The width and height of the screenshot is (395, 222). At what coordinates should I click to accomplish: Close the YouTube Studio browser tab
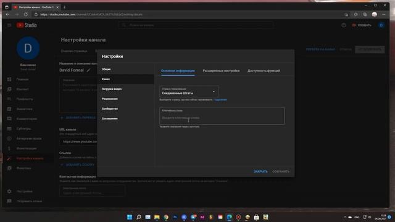click(57, 7)
